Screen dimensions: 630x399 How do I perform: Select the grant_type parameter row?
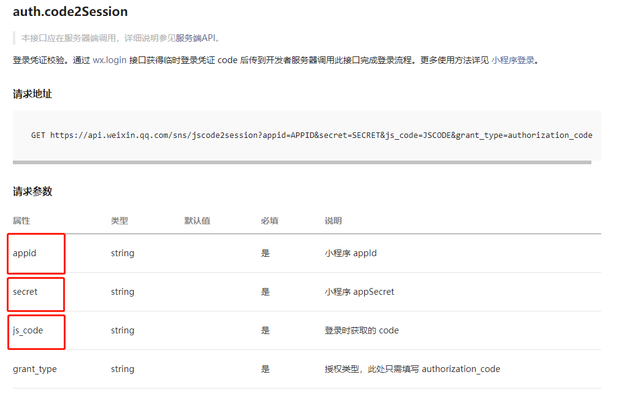pos(34,368)
